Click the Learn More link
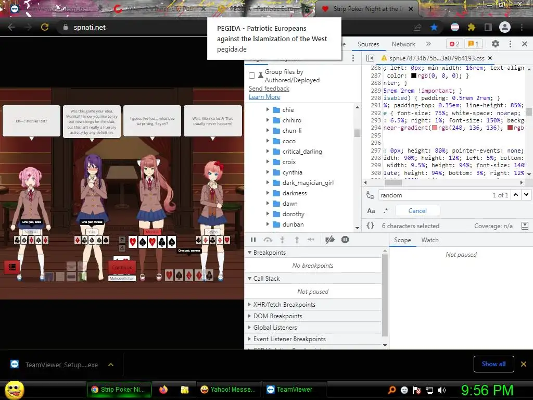The image size is (533, 400). point(264,97)
